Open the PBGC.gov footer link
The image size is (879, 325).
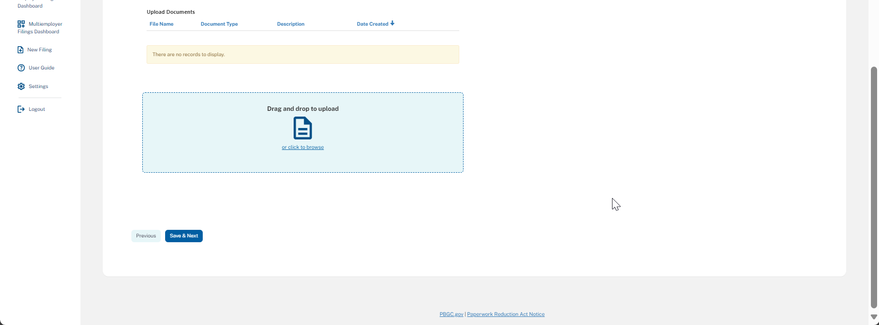[x=451, y=315]
